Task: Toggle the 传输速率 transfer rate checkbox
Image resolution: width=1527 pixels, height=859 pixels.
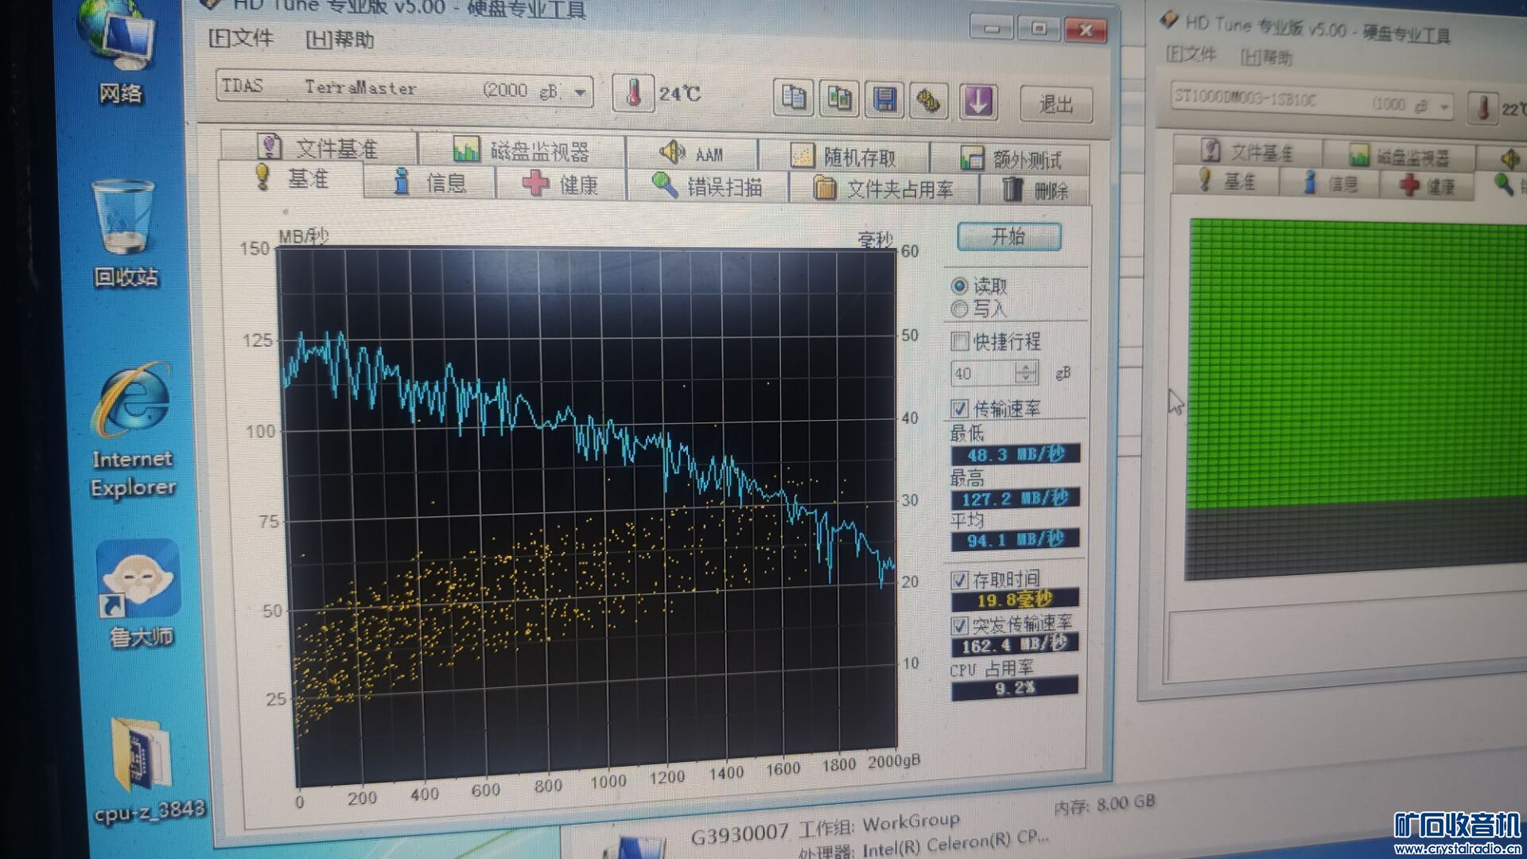Action: click(x=960, y=409)
